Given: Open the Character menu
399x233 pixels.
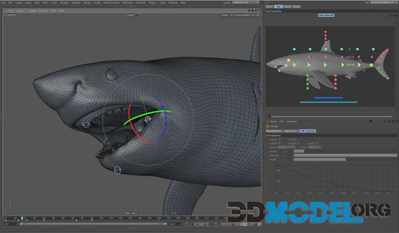Looking at the screenshot, I should click(140, 2).
